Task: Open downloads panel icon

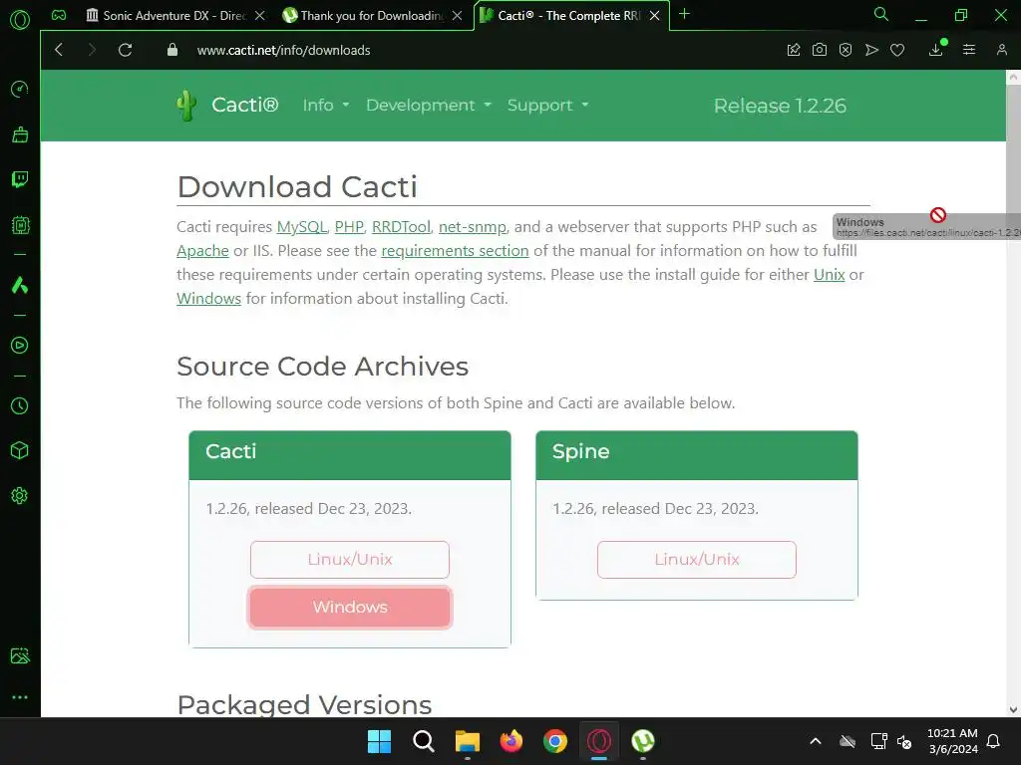Action: pyautogui.click(x=936, y=50)
